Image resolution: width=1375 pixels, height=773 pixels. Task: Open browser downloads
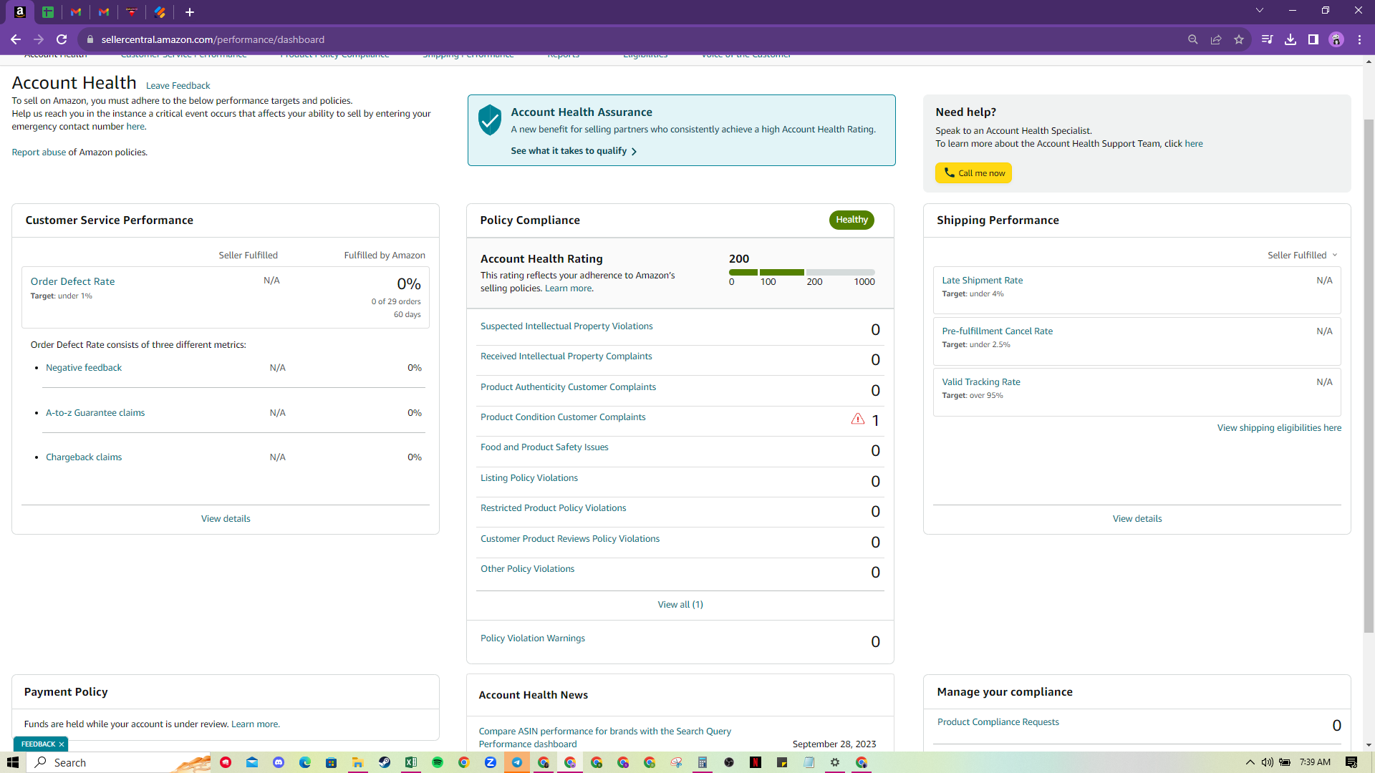coord(1290,39)
